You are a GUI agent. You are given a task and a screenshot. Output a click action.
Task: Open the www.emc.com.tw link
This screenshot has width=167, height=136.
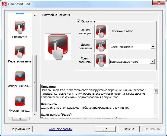click(61, 129)
